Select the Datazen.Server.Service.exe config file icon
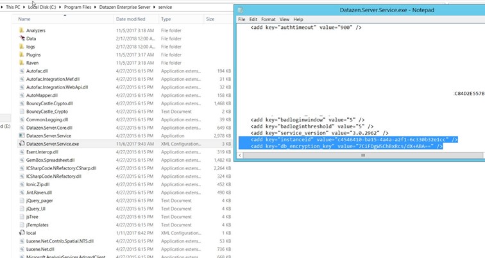Image resolution: width=485 pixels, height=258 pixels. (22, 144)
